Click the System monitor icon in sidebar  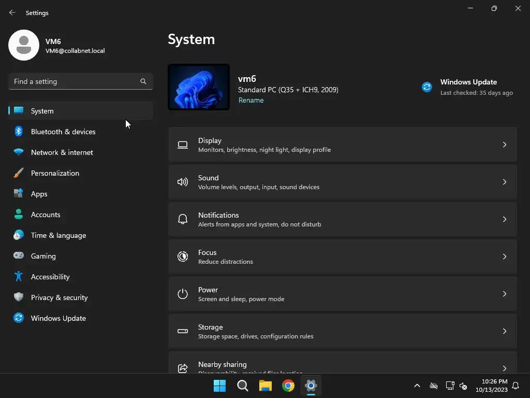click(19, 111)
